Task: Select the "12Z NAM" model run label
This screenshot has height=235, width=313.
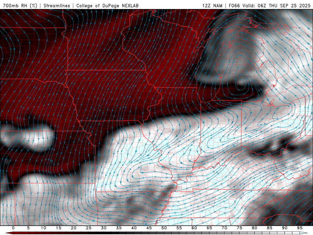Action: click(212, 5)
